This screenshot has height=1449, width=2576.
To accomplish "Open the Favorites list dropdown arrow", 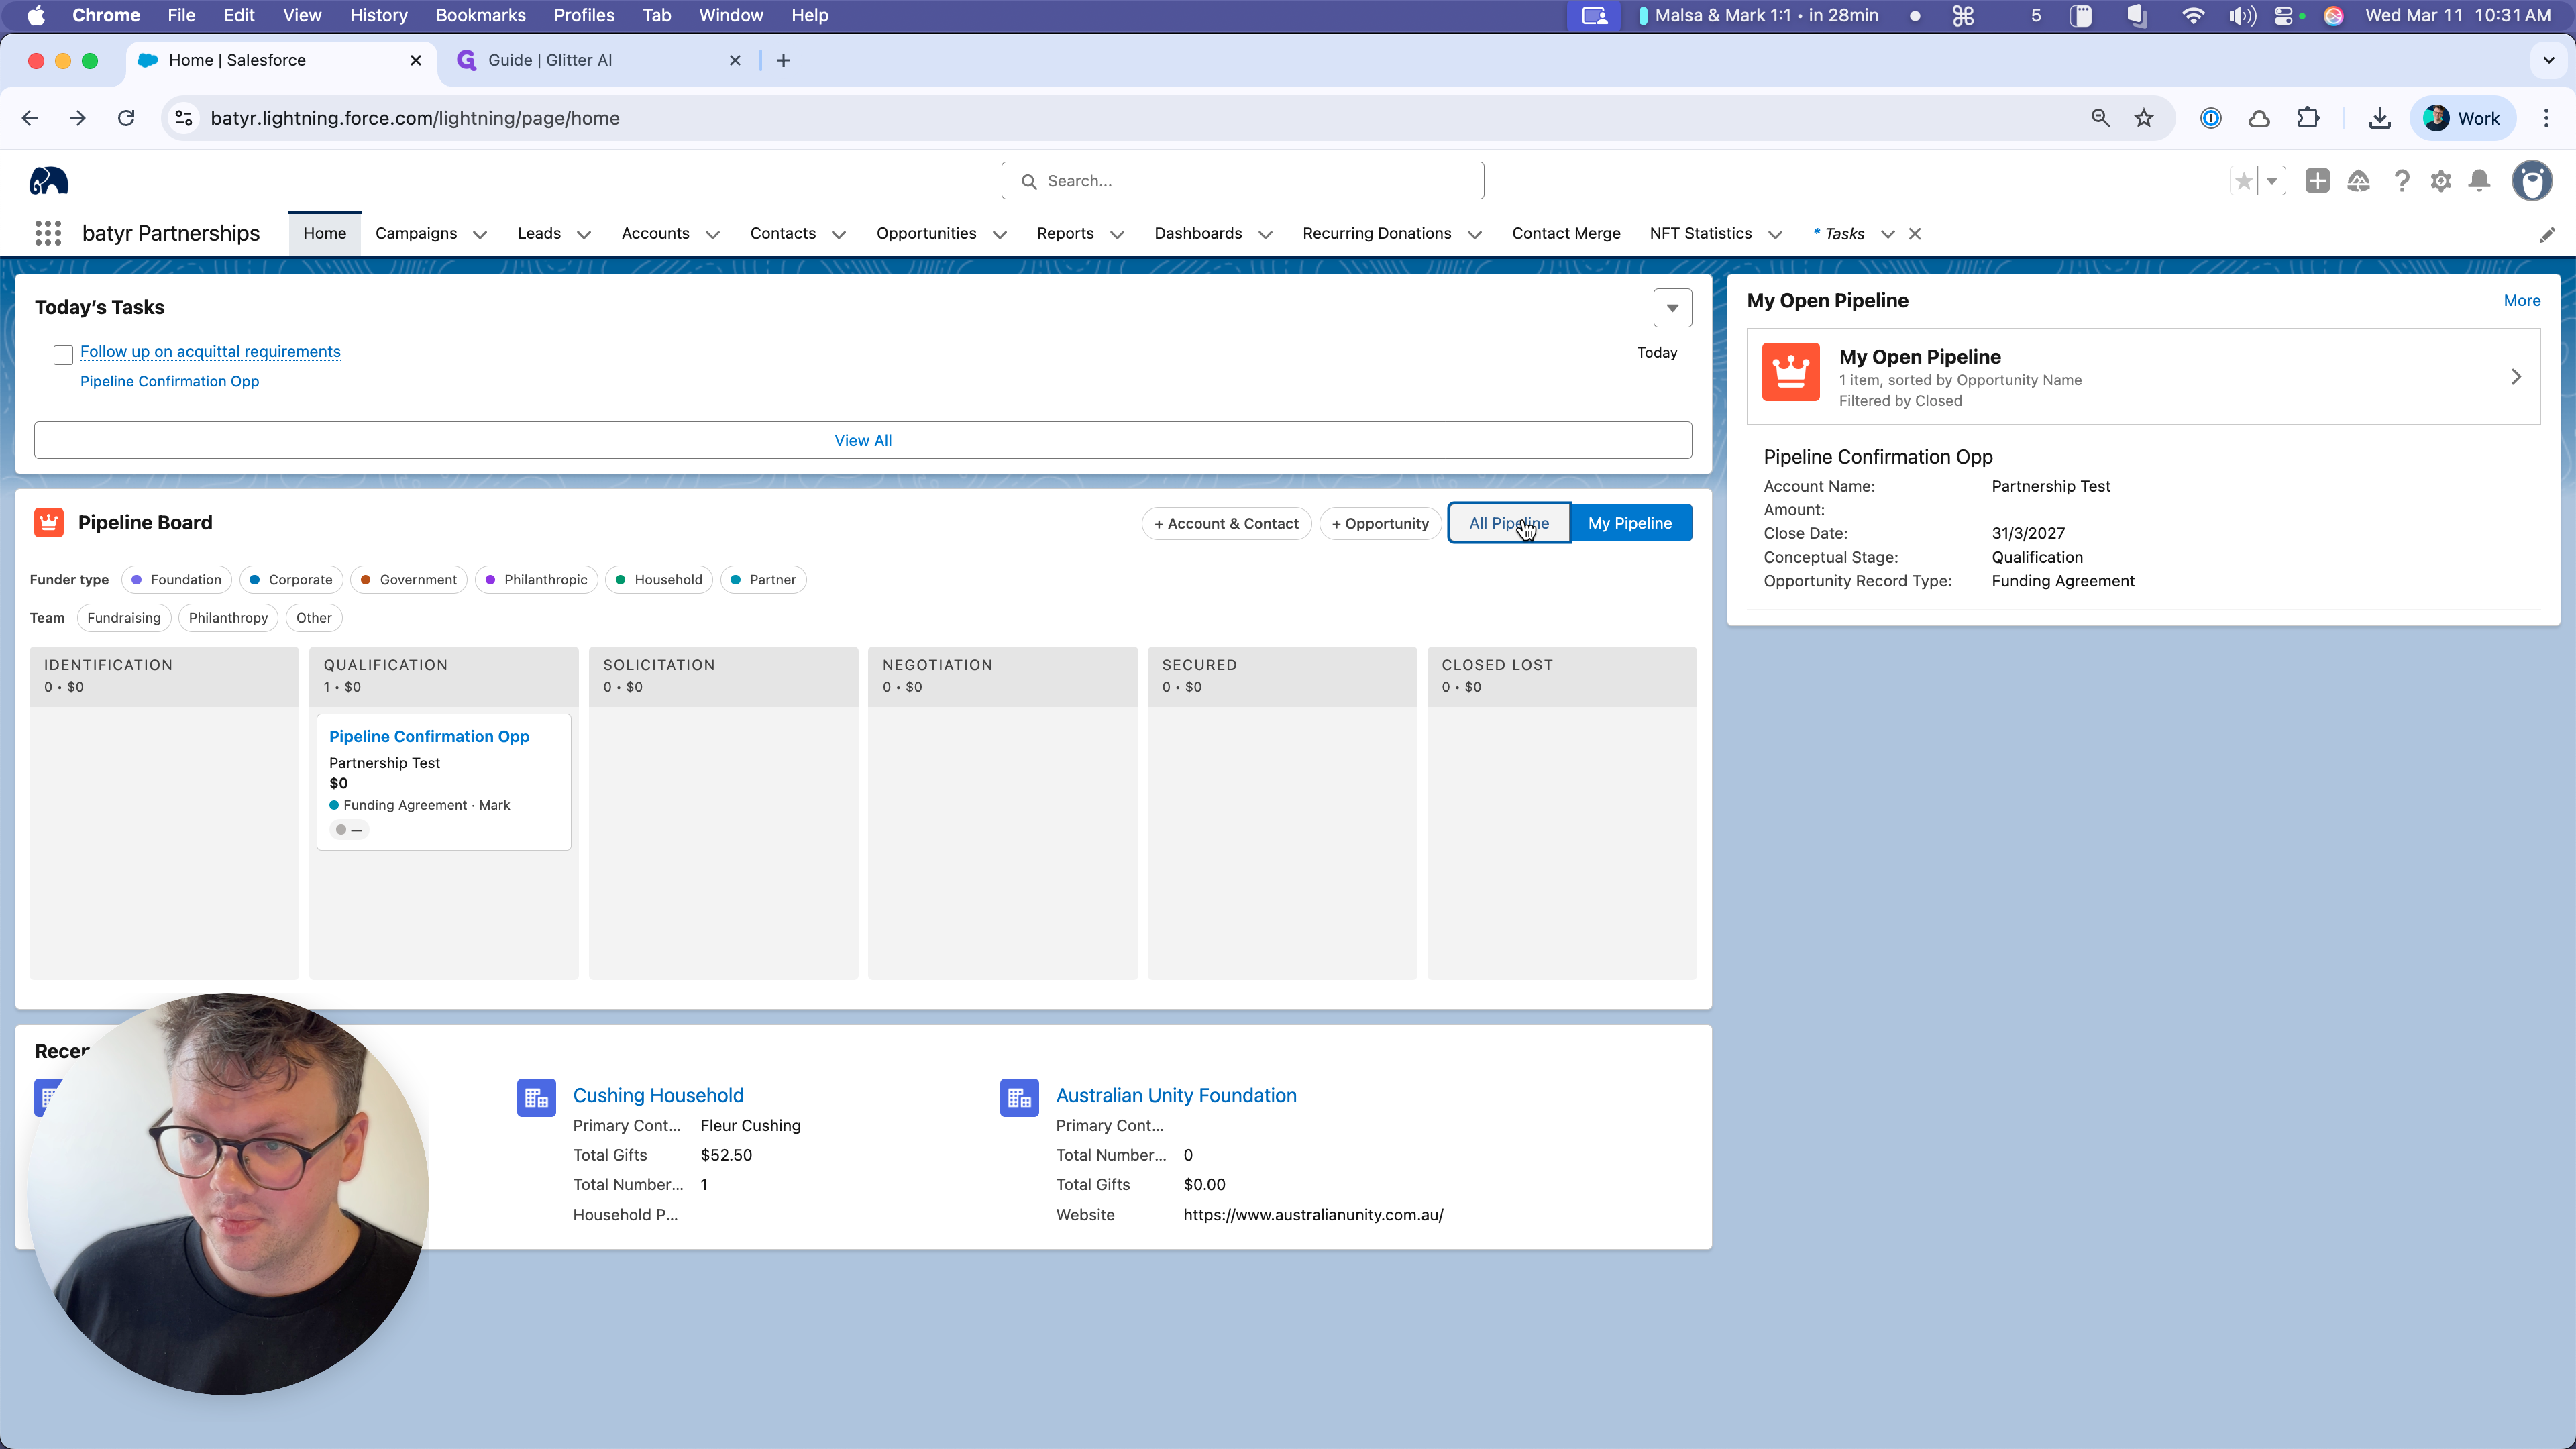I will pos(2272,181).
